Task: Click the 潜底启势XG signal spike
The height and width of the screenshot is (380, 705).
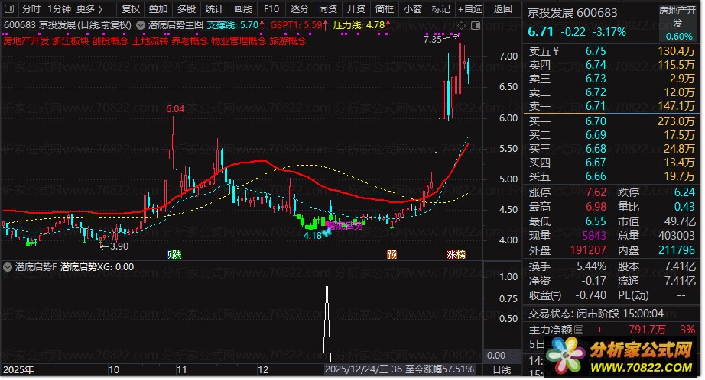Action: pos(327,319)
